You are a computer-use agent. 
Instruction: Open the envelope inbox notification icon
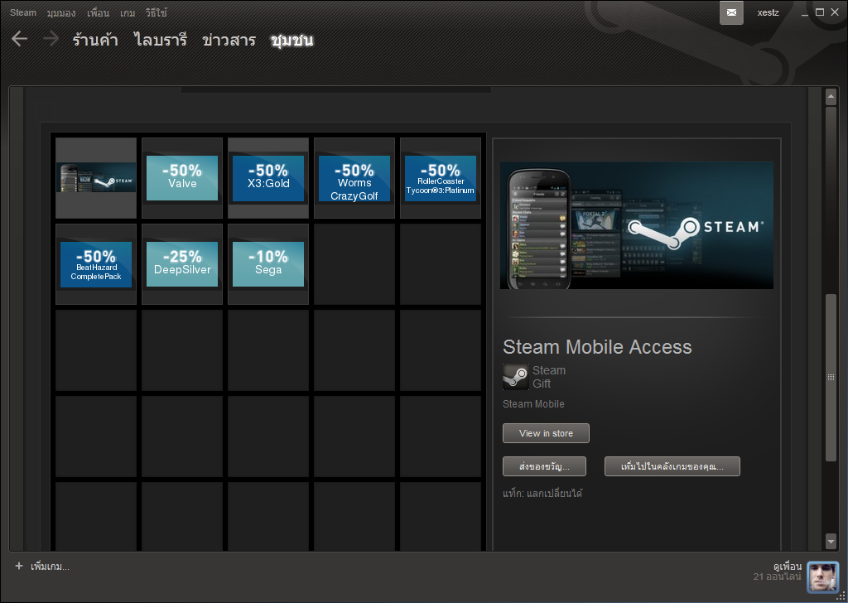(x=731, y=12)
